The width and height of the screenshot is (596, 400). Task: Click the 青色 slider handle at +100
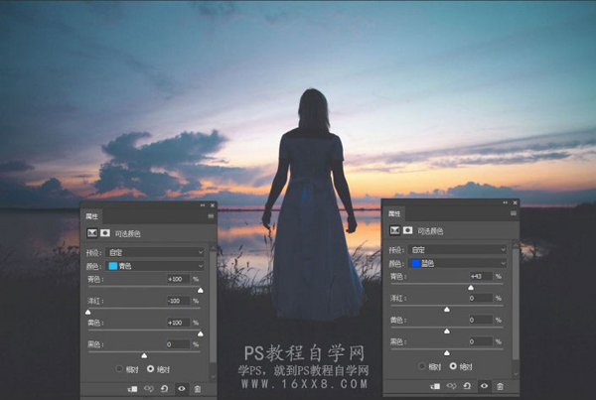(201, 290)
